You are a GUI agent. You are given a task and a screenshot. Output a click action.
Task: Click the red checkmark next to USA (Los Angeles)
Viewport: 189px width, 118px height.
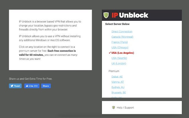(x=110, y=53)
